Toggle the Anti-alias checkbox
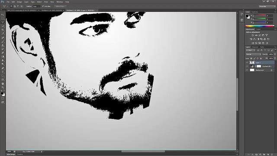Image resolution: width=277 pixels, height=156 pixels. pos(43,6)
